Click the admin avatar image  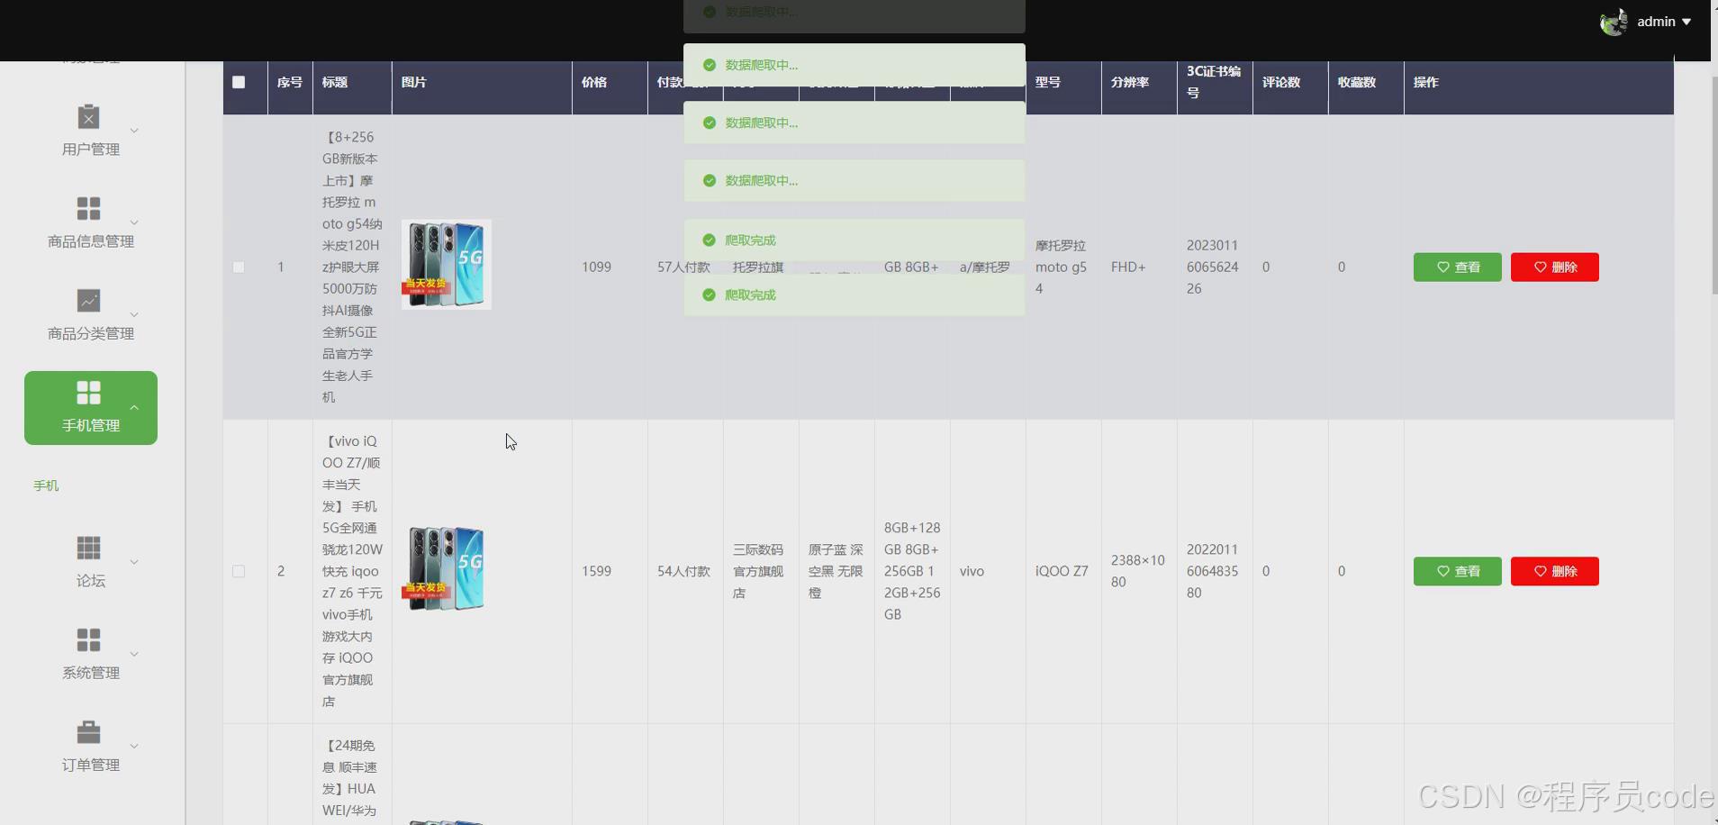click(1614, 22)
